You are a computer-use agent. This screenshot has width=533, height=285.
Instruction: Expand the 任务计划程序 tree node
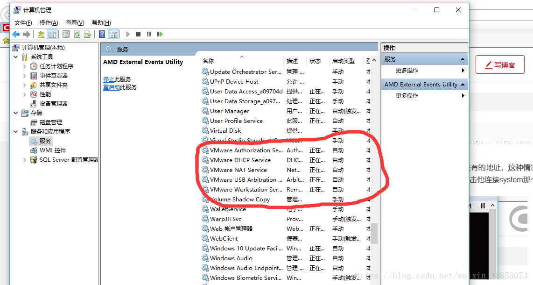click(24, 66)
